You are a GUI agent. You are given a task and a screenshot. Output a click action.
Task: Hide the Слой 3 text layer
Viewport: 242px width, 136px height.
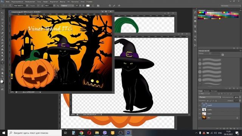200,105
